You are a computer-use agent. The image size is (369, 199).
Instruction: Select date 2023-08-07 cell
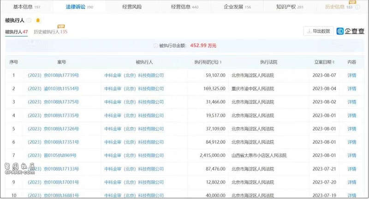324,75
